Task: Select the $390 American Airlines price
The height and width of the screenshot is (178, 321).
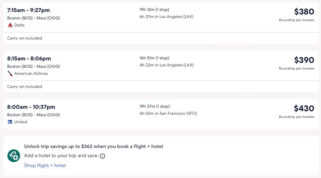Action: tap(304, 60)
